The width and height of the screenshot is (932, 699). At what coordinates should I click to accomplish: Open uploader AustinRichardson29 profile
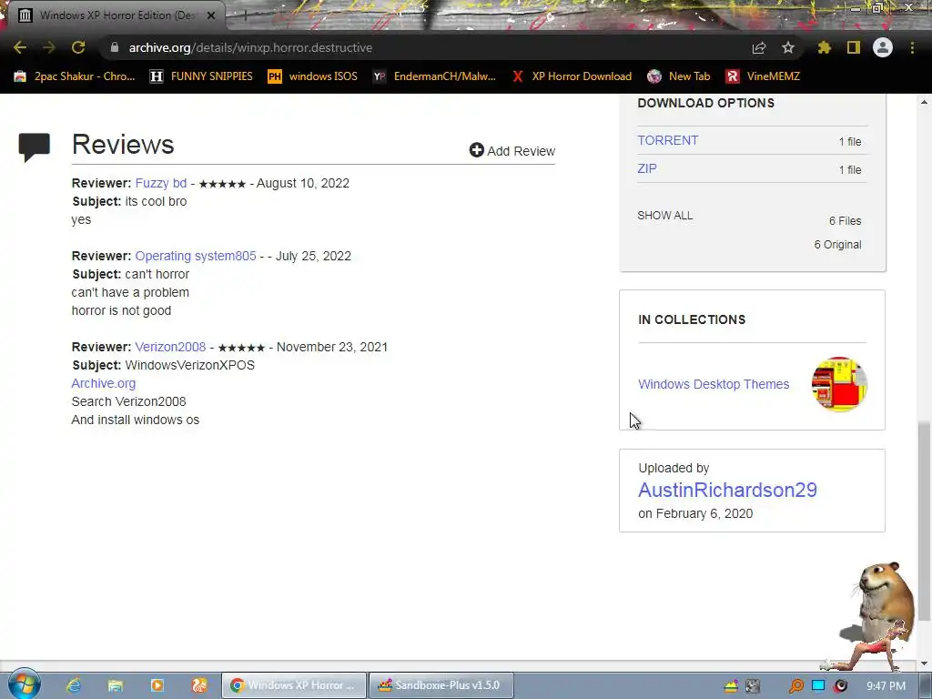coord(727,490)
